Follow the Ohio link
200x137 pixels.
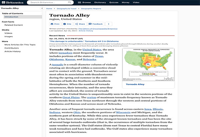coord(77,112)
